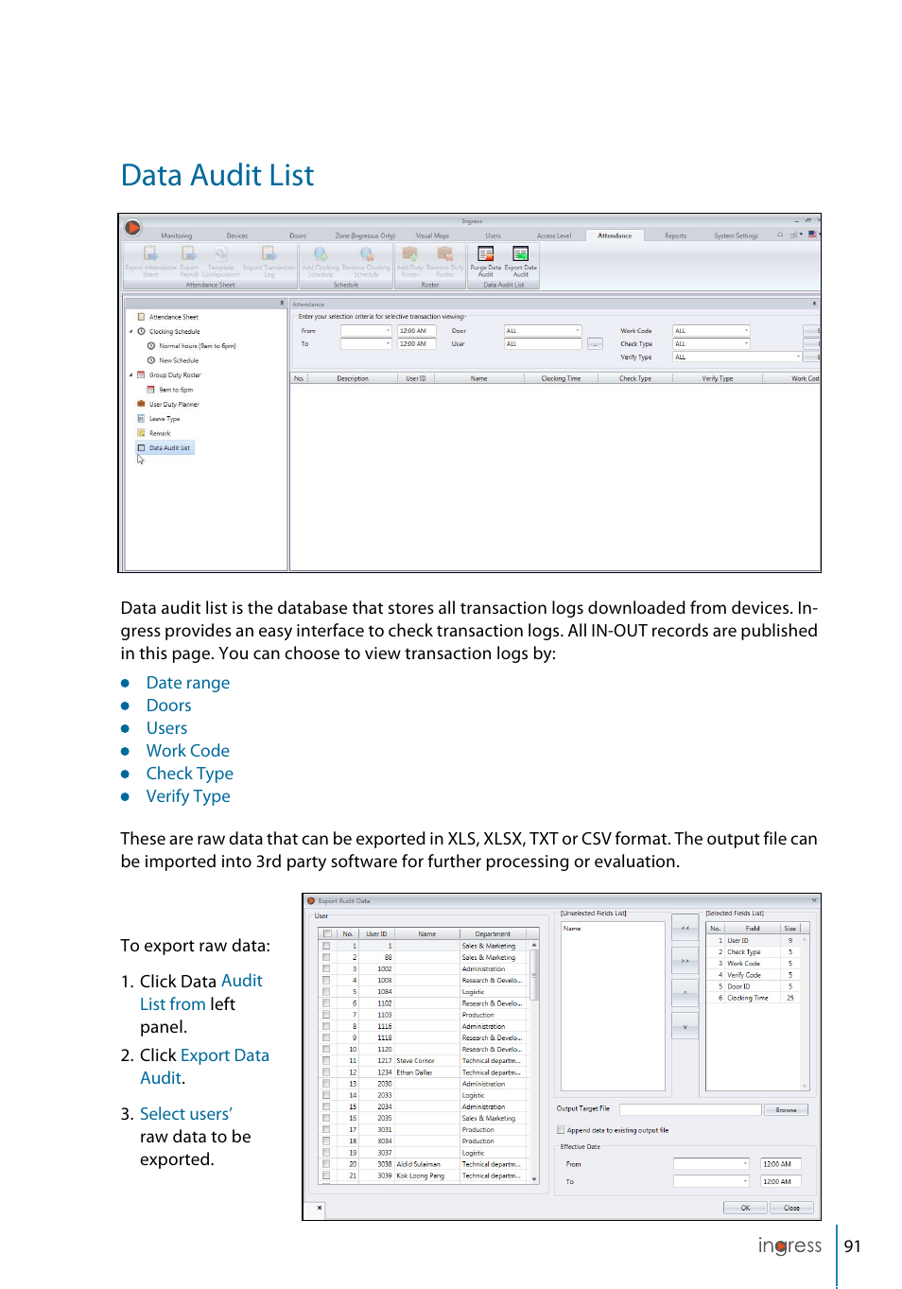Tick the select-all checkbox in user table header
The image size is (902, 1289).
(x=326, y=933)
